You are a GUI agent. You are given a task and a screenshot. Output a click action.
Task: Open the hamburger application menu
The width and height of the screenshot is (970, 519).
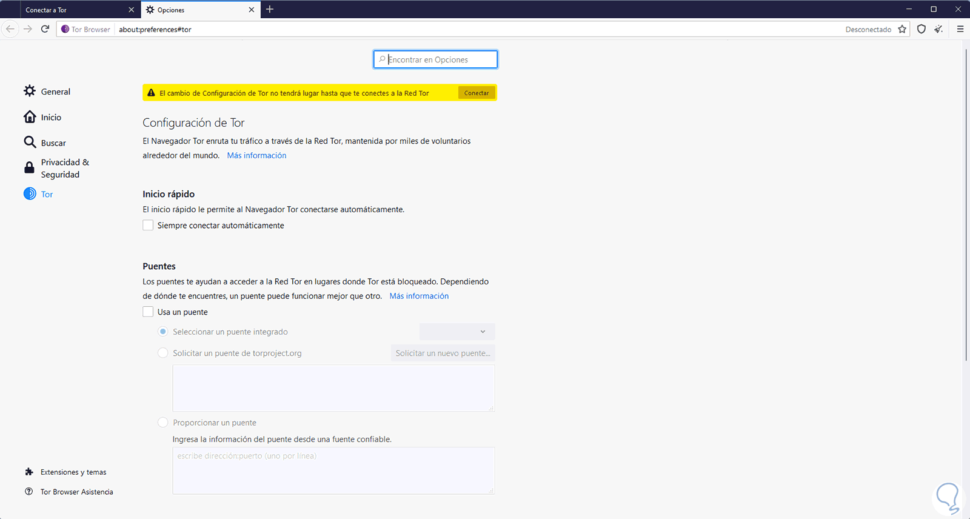960,29
